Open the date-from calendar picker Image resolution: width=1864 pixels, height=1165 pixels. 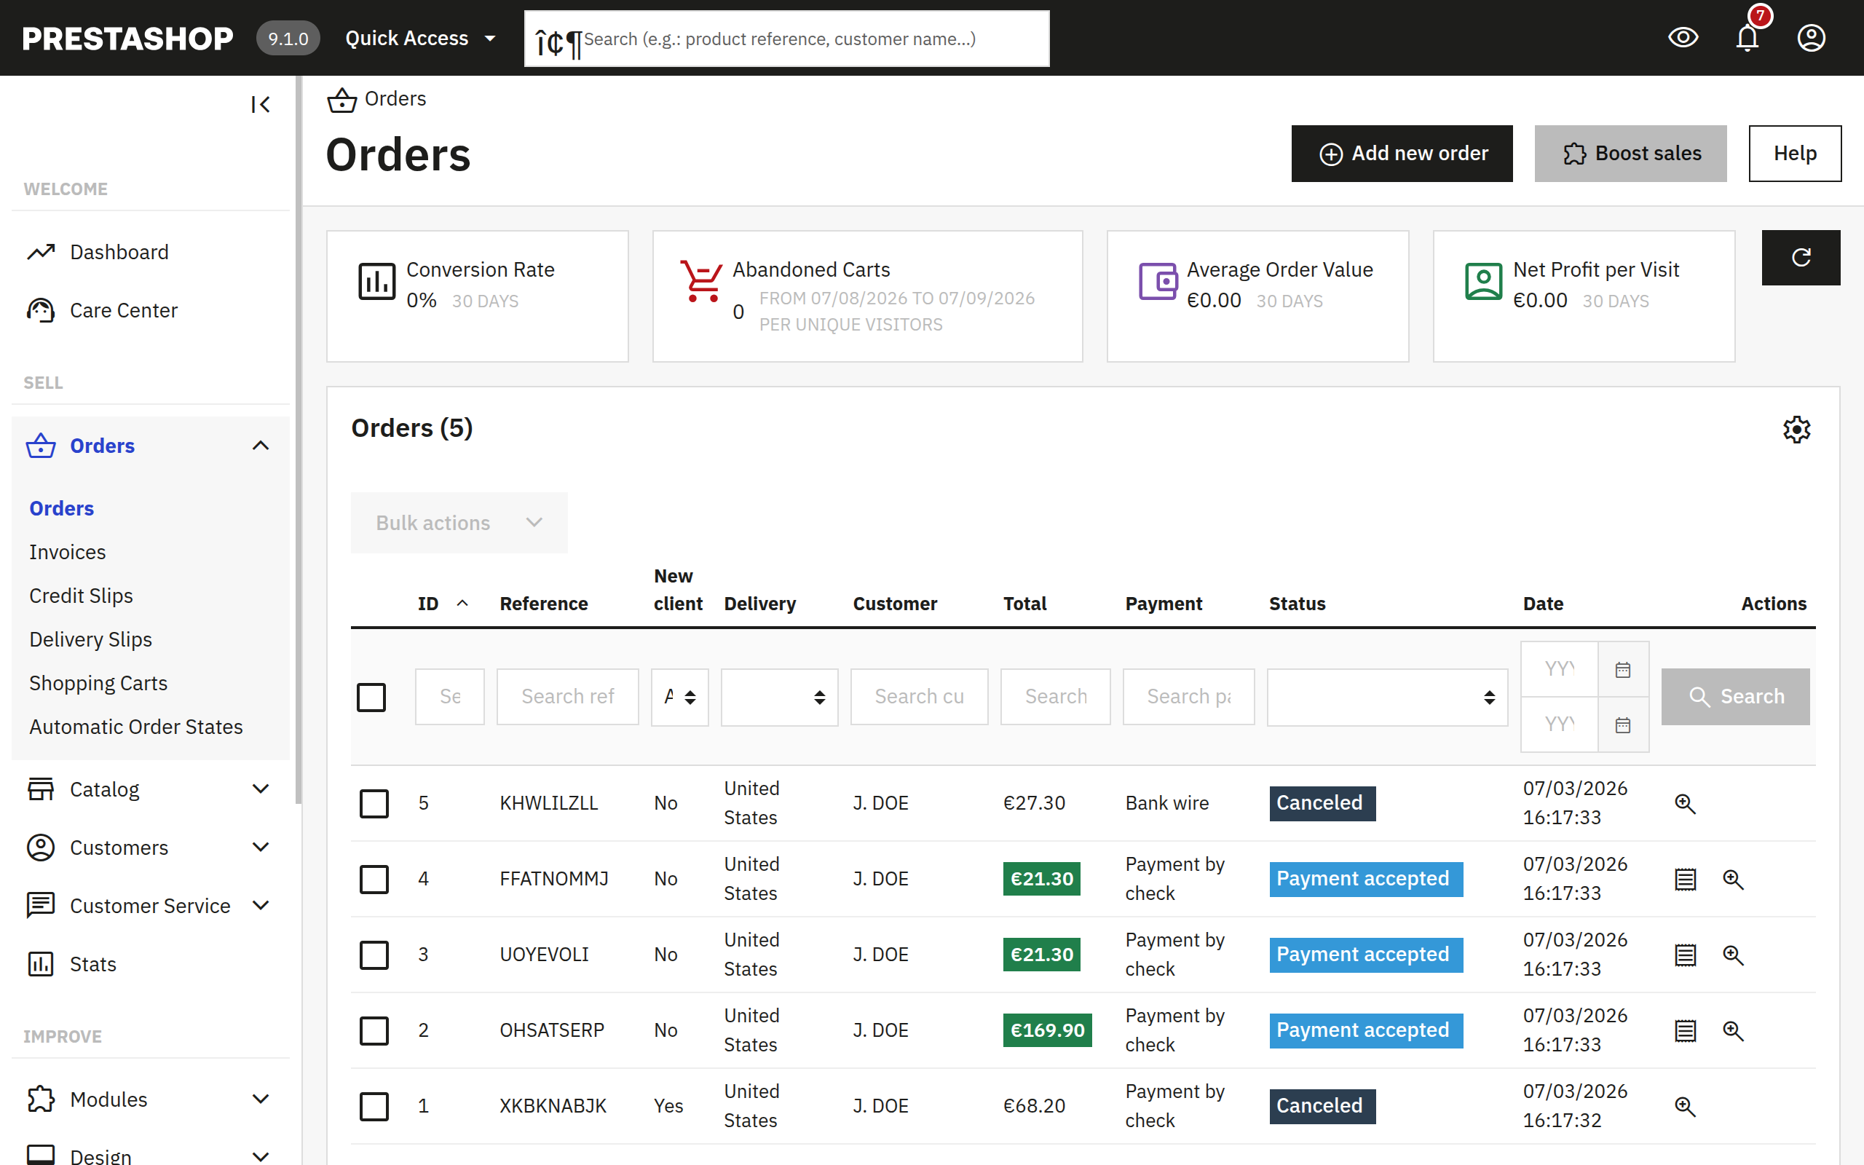click(1623, 669)
